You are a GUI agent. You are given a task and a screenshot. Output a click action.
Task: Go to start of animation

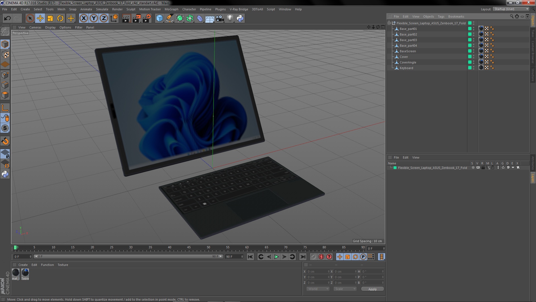[x=250, y=257]
